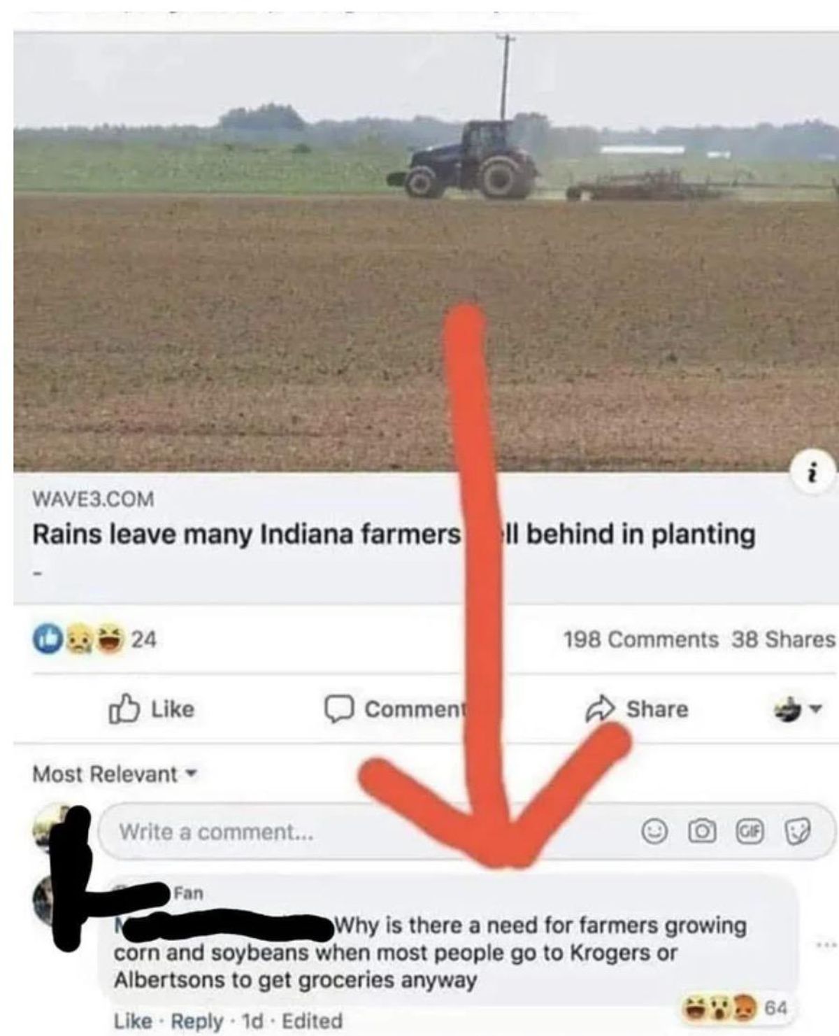Image resolution: width=839 pixels, height=1036 pixels.
Task: Open the Indiana farmers article headline
Action: click(x=394, y=534)
